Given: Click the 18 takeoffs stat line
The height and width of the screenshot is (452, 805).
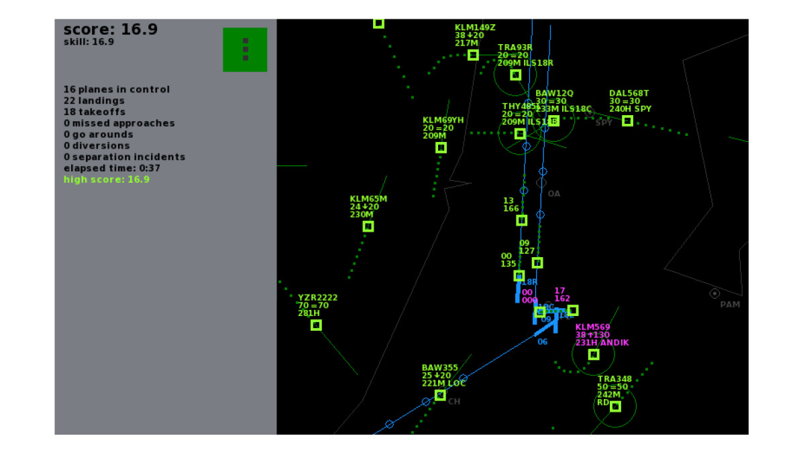Looking at the screenshot, I should tap(94, 112).
